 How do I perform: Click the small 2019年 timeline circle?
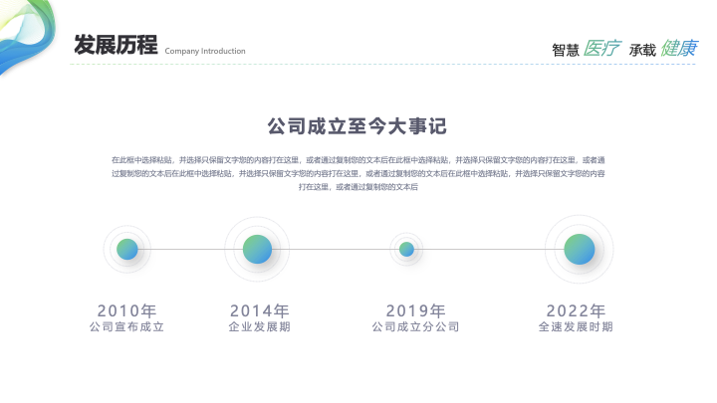click(406, 249)
